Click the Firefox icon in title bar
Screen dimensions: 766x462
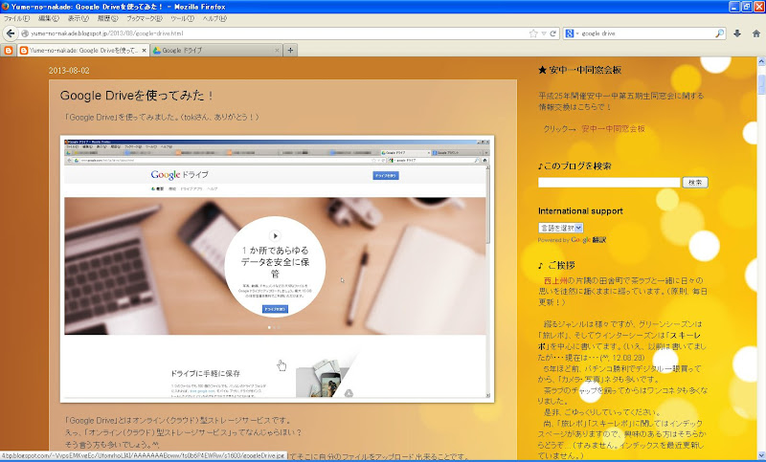6,7
